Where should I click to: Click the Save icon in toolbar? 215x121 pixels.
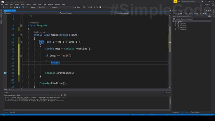(x=17, y=7)
